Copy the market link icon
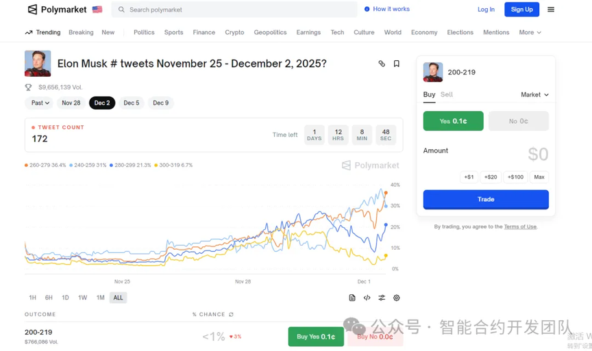 click(x=382, y=64)
